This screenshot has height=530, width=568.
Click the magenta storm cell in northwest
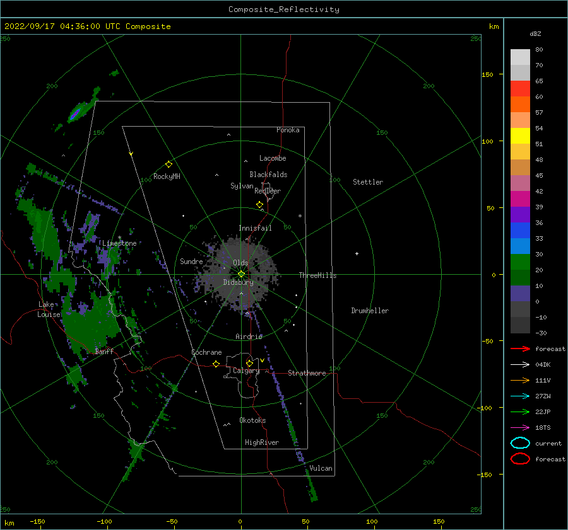pos(74,114)
